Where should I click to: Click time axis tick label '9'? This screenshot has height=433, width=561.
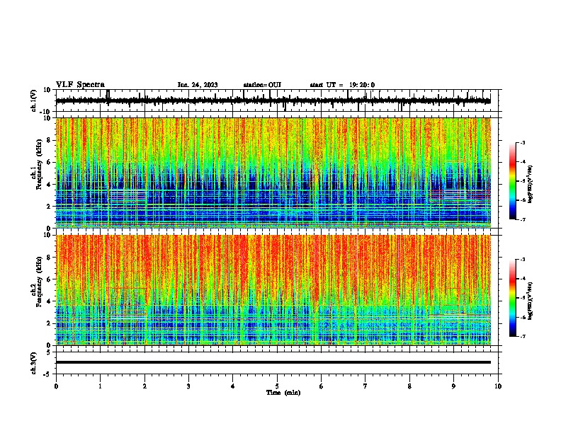coord(453,386)
